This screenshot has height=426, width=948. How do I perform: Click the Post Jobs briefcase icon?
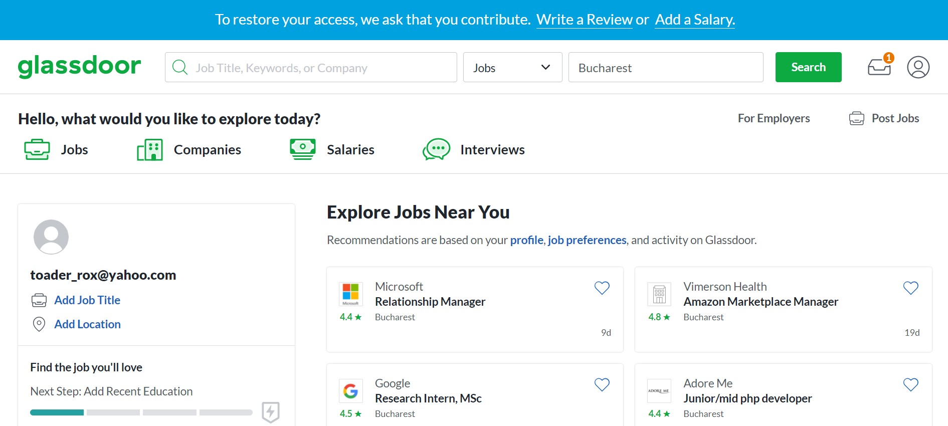(x=857, y=118)
